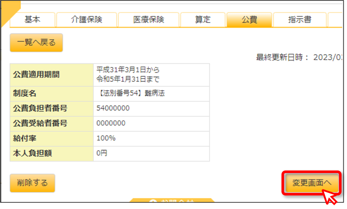Screen dimensions: 347x209
Task: Switch to the 介護保険 tab
Action: [x=86, y=20]
